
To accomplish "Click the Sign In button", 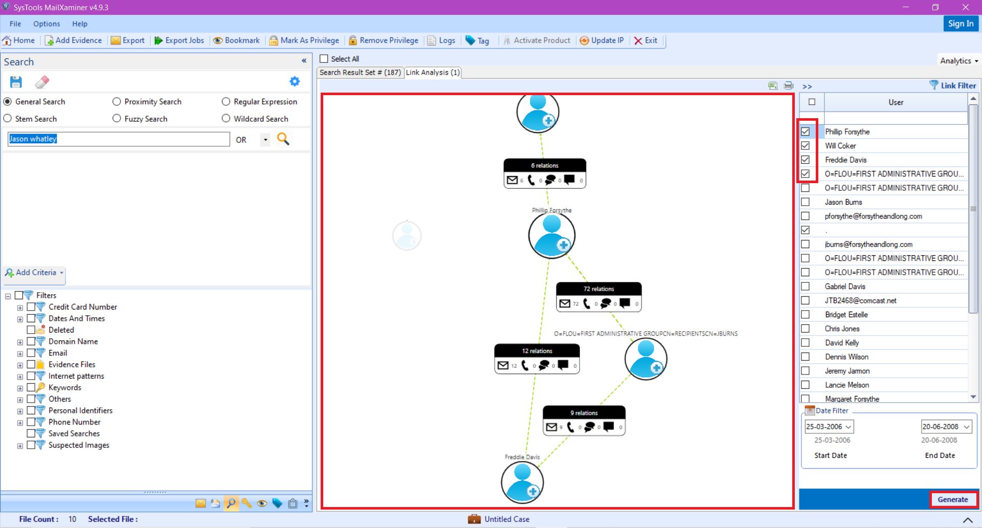I will (961, 24).
